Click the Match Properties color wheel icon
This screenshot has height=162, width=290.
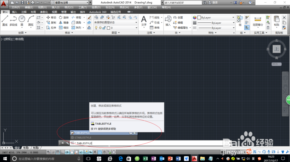195,18
